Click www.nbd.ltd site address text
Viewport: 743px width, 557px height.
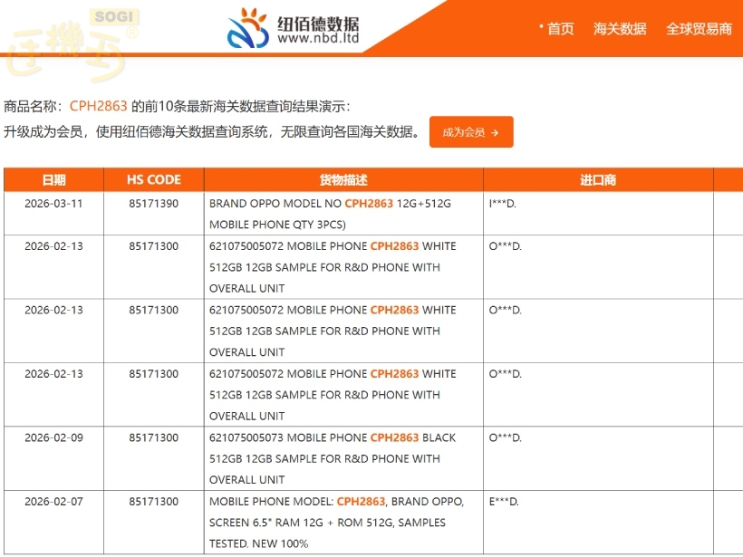click(318, 38)
